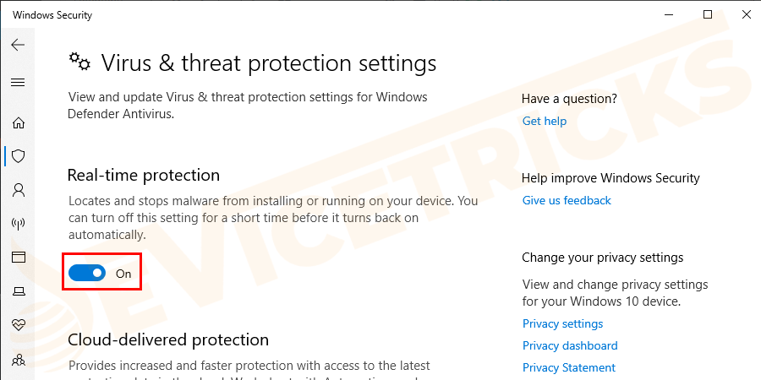Viewport: 761px width, 380px height.
Task: Minimize the Windows Security window
Action: tap(669, 14)
